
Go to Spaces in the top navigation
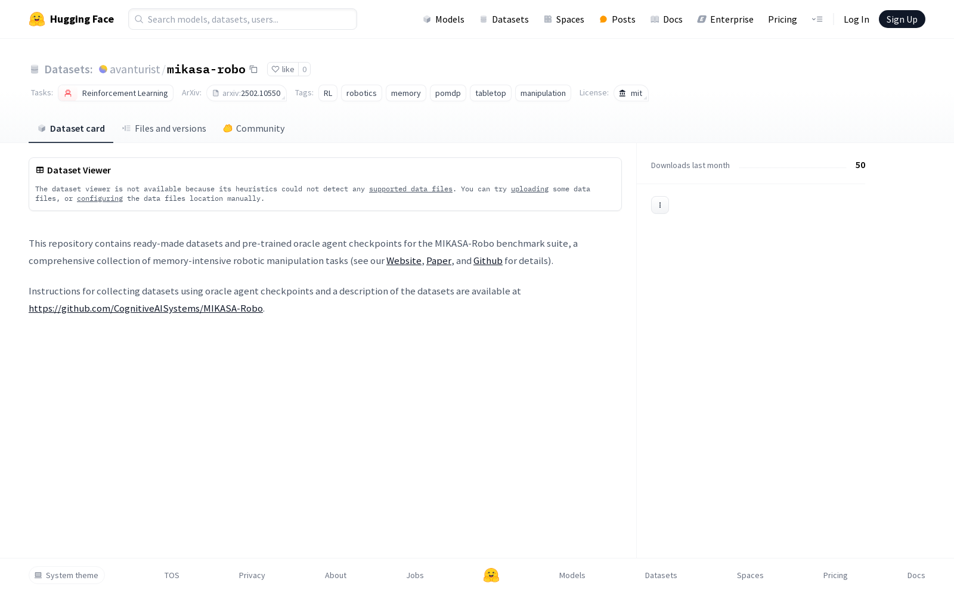pos(564,19)
